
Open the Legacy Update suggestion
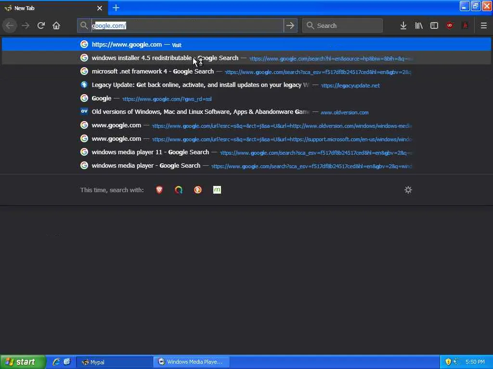coord(246,85)
